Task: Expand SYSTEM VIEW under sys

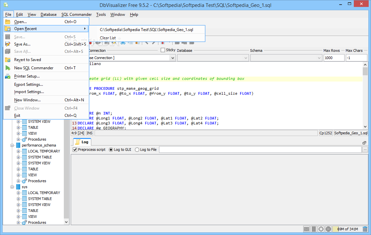Action: [18, 205]
